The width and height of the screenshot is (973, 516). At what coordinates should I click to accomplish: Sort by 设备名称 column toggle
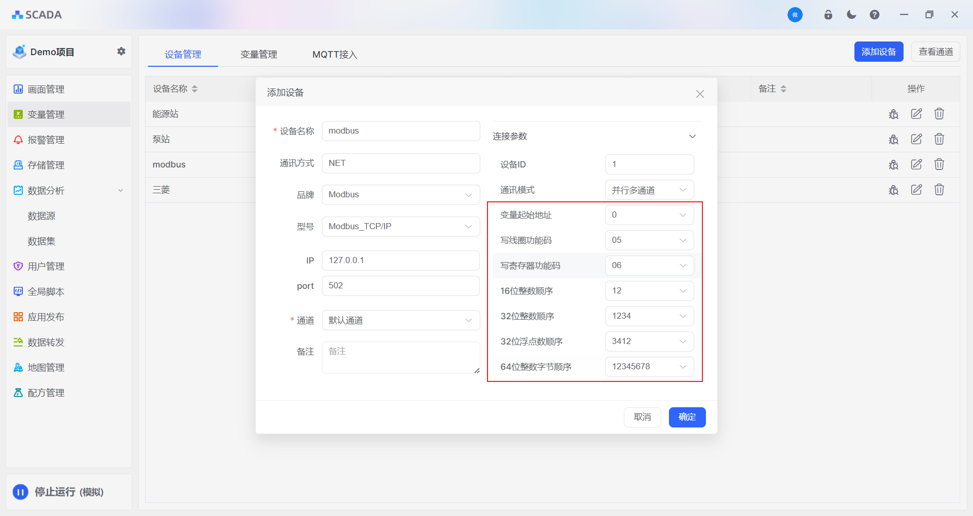pos(195,89)
